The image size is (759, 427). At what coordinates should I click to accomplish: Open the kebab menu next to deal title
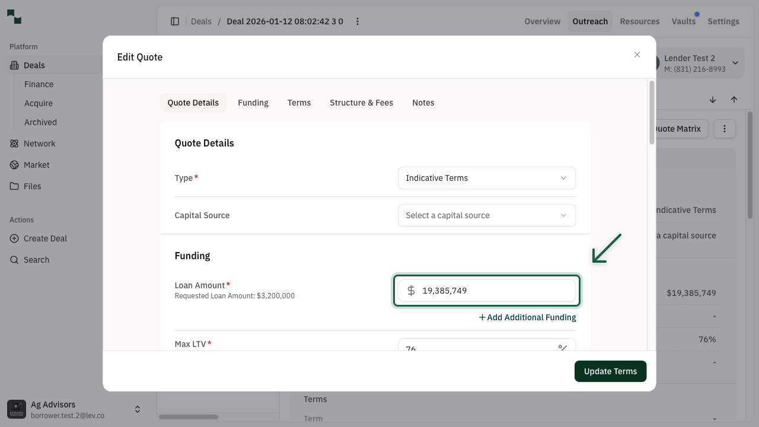coord(357,21)
